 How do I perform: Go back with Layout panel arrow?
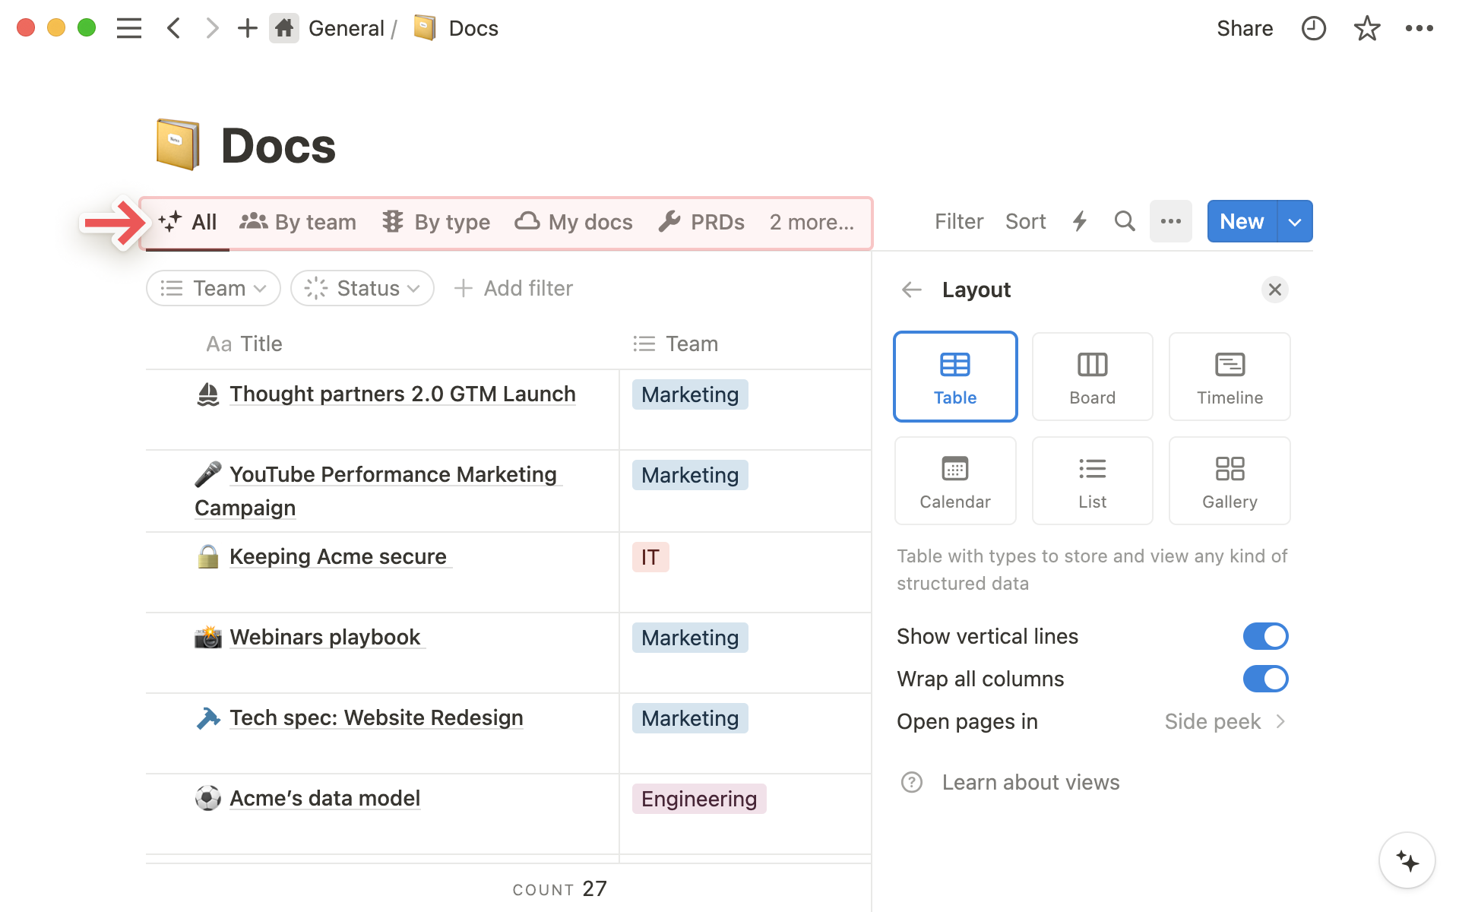(x=911, y=290)
